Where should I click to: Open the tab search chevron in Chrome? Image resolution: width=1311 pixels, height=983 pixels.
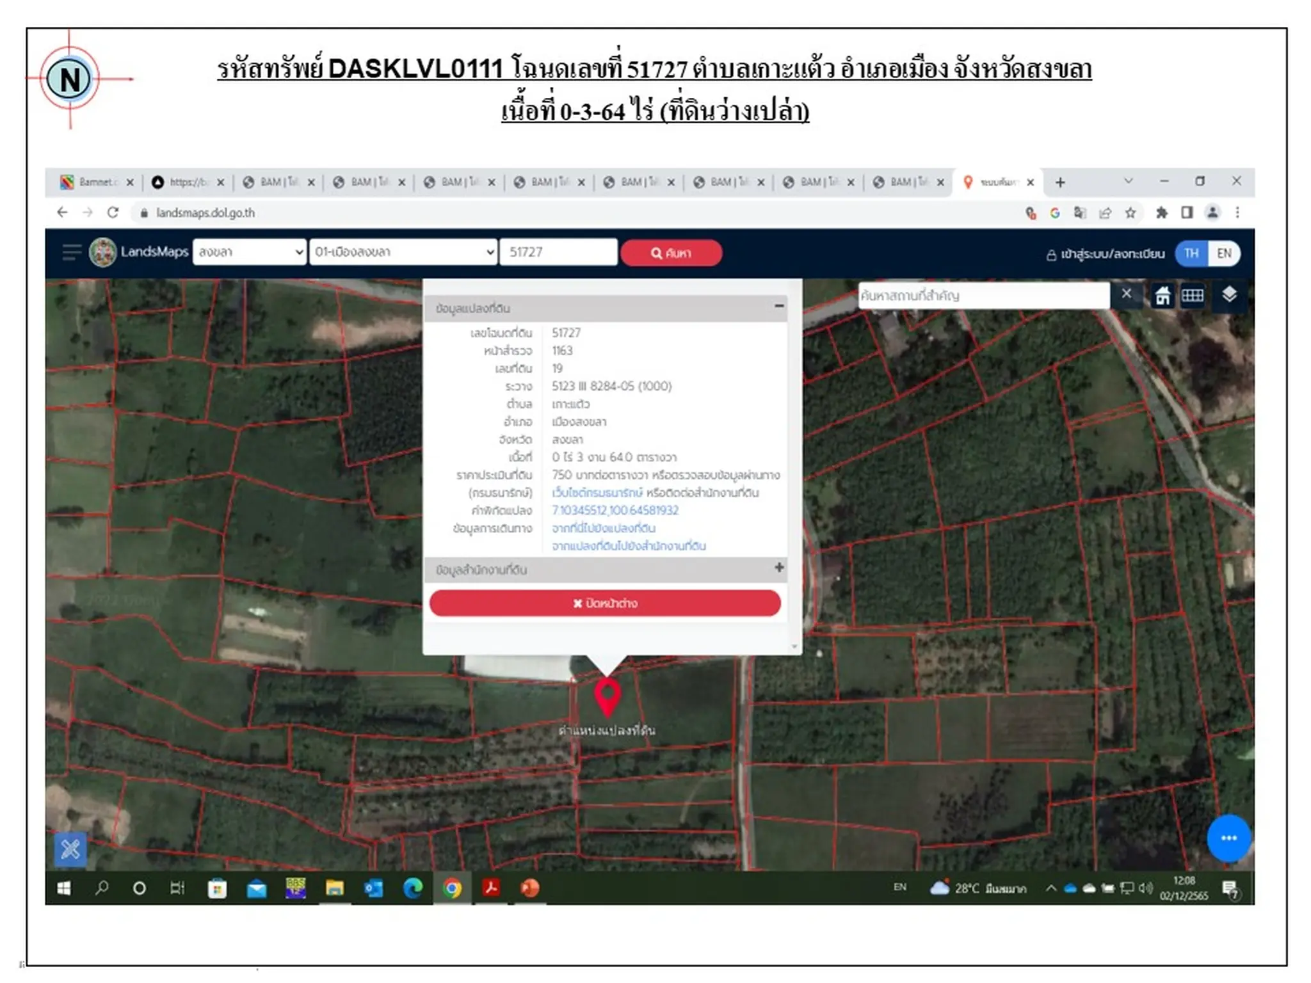[x=1129, y=181]
